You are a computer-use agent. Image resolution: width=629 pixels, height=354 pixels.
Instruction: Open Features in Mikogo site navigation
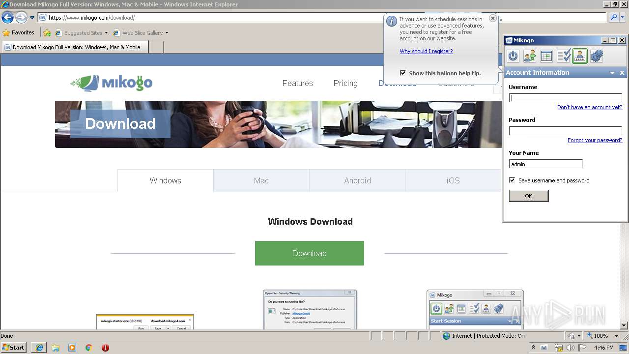[297, 83]
